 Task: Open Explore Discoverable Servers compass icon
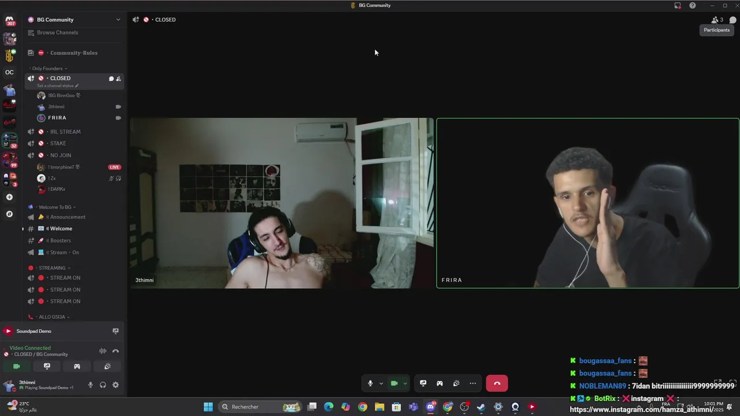pos(9,214)
